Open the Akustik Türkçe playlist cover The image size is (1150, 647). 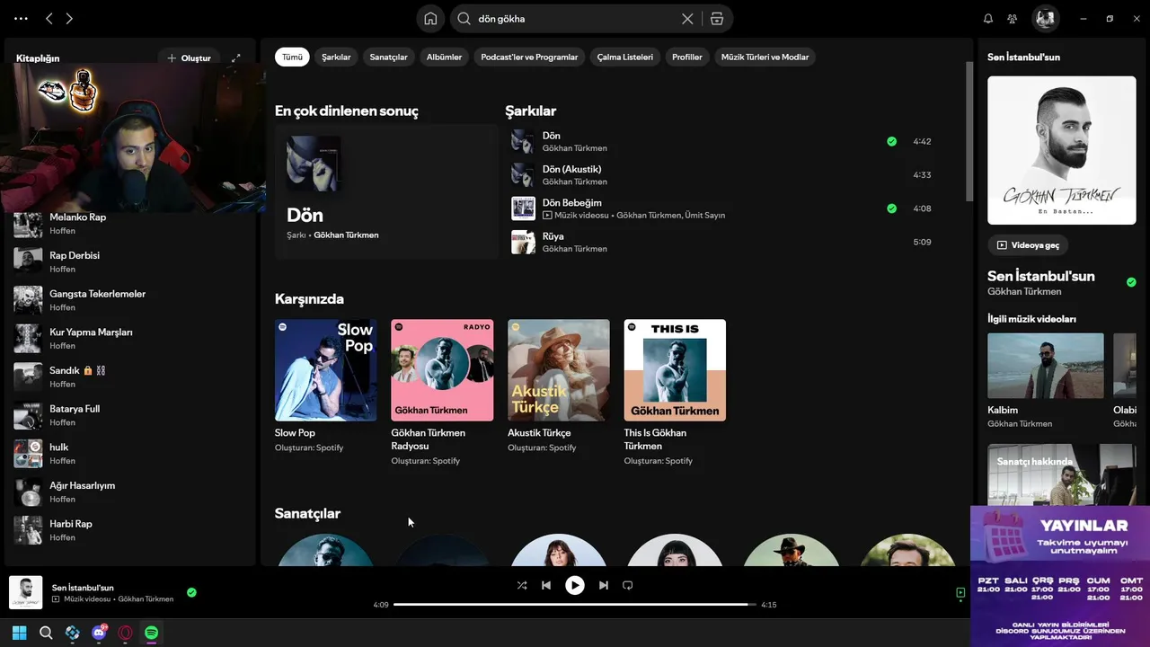point(559,370)
